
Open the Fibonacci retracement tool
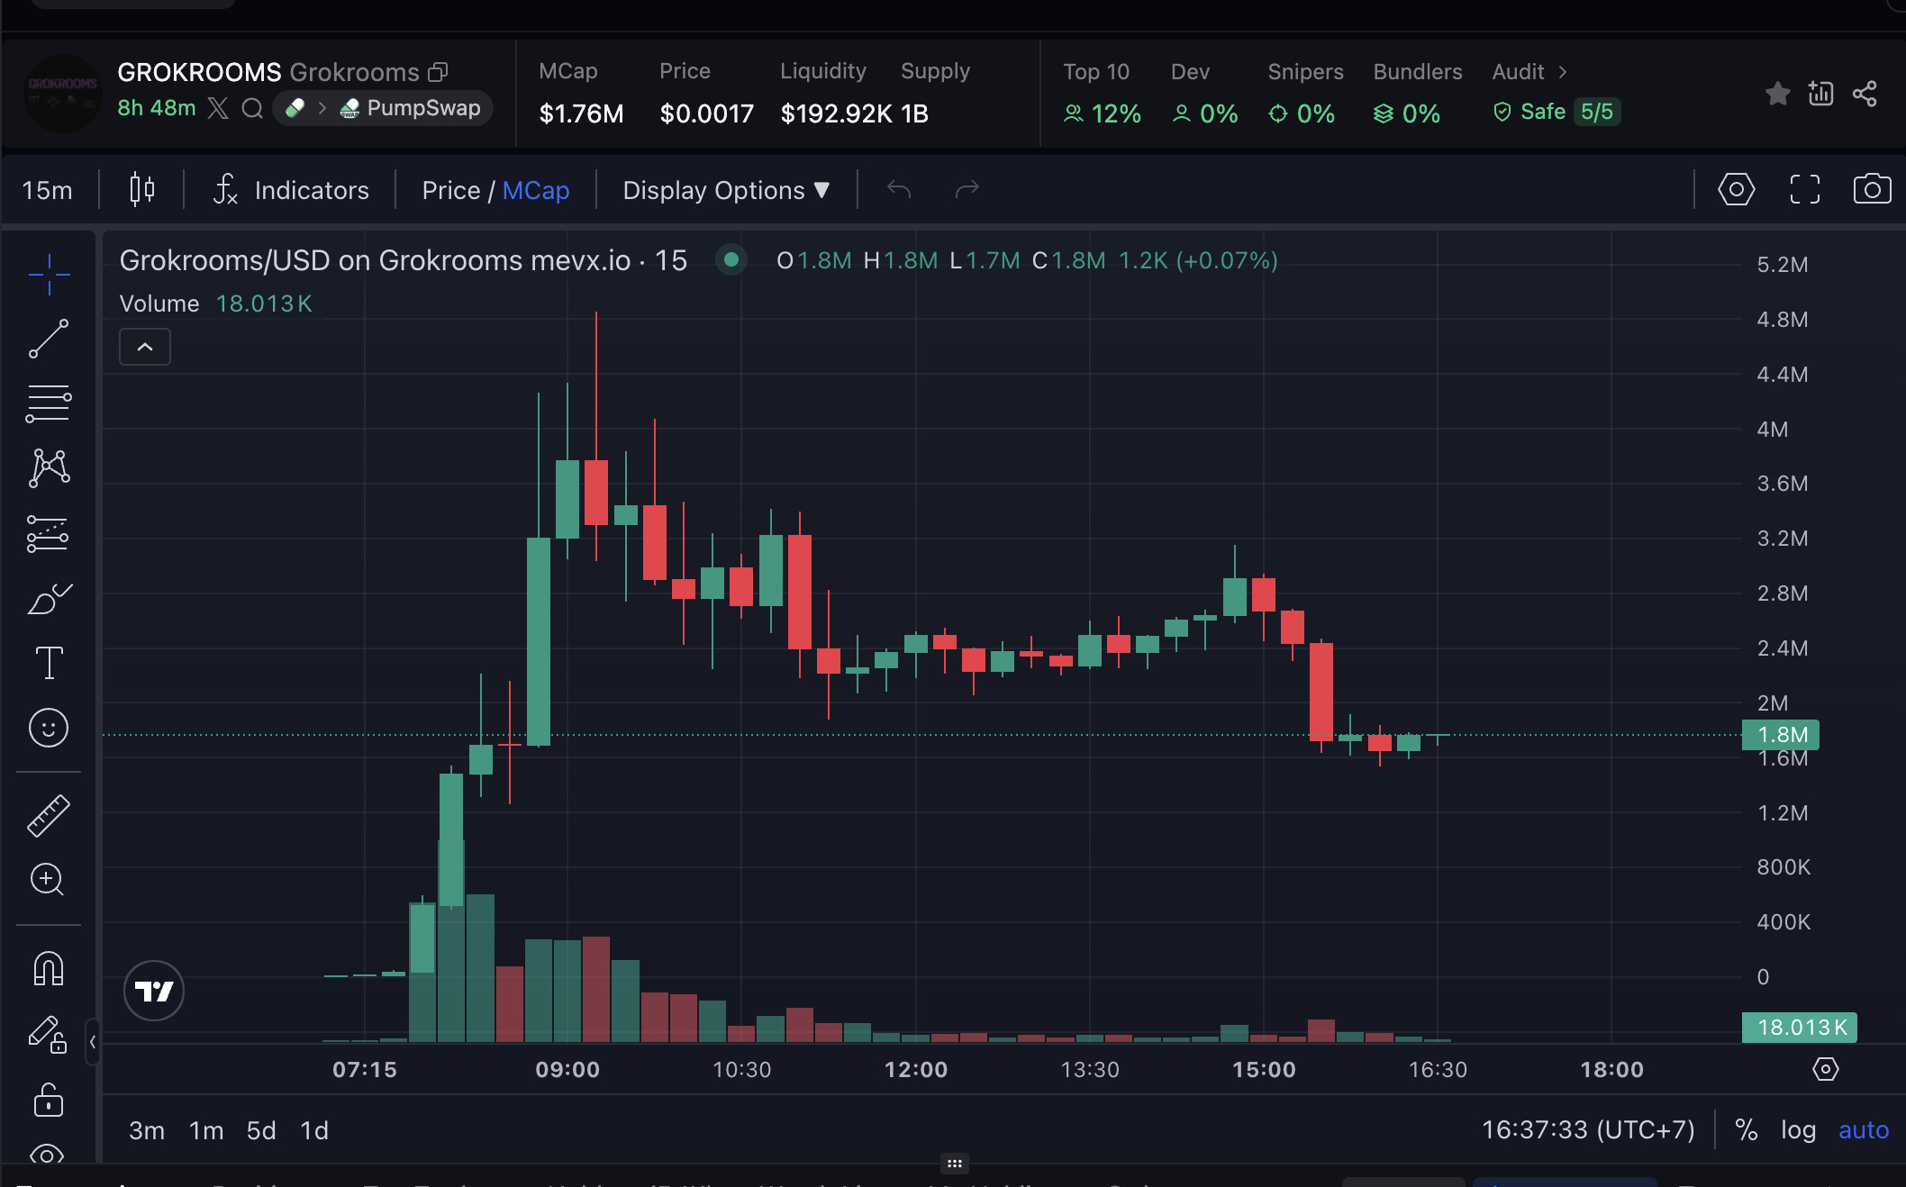49,403
